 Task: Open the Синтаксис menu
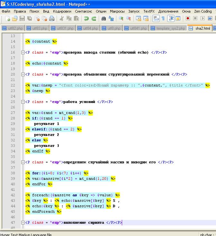(x=84, y=11)
